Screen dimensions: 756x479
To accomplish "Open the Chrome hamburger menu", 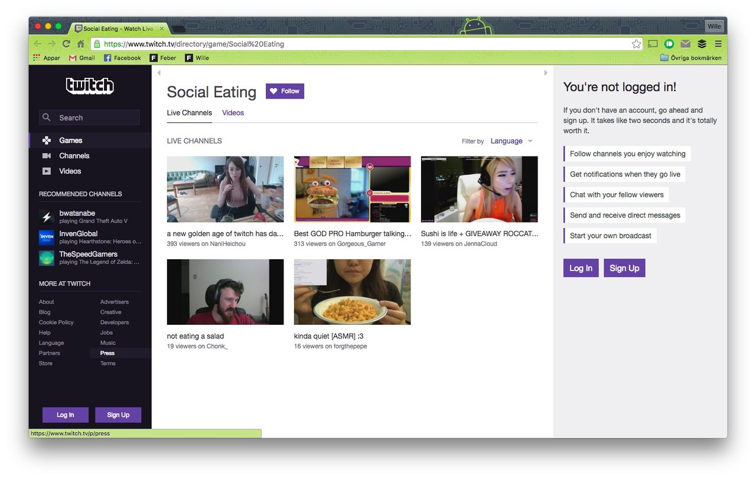I will click(718, 44).
